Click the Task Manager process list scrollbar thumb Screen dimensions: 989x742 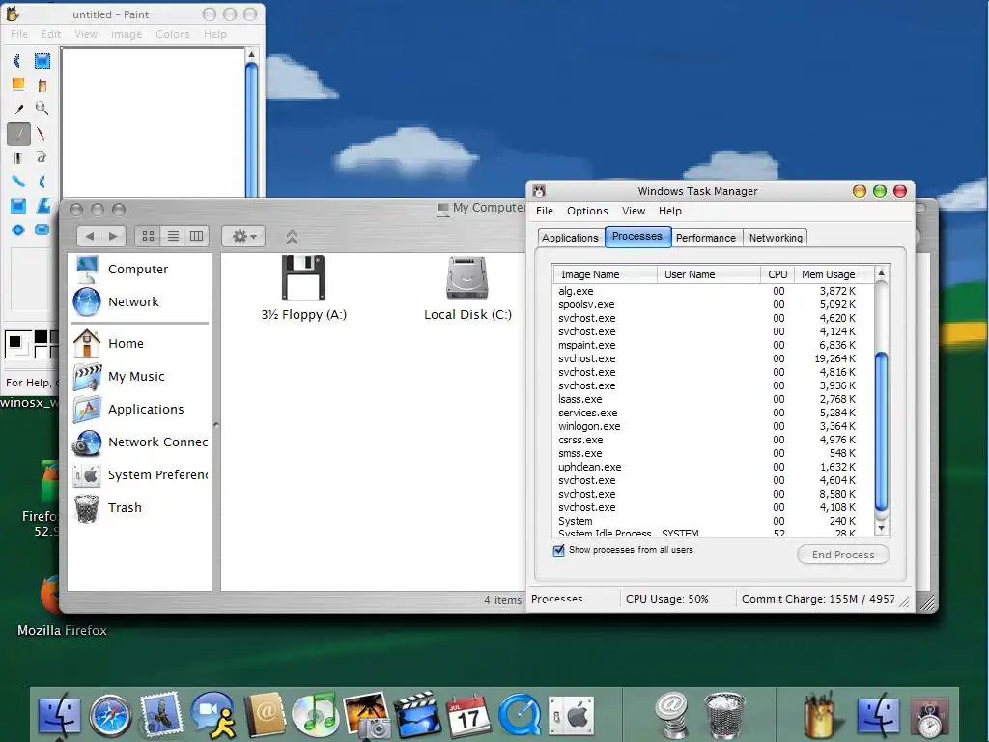(x=882, y=432)
